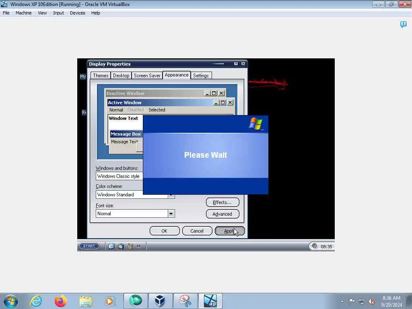Open the Action Center flag icon
The height and width of the screenshot is (309, 412).
pos(352,301)
